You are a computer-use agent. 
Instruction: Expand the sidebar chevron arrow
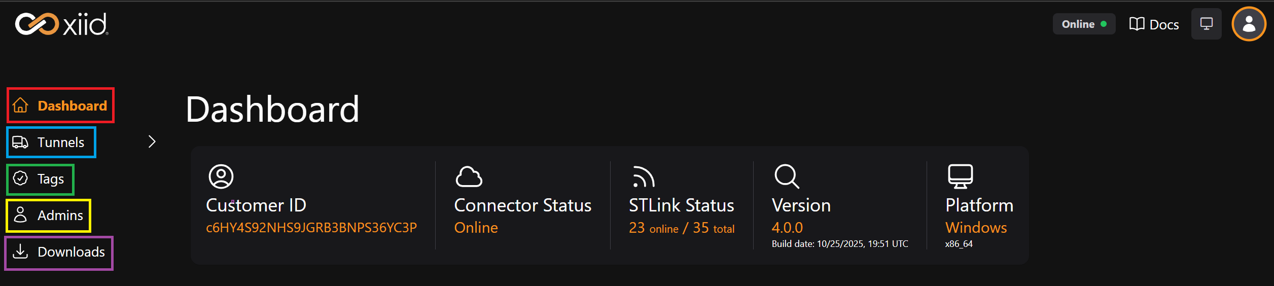(x=152, y=141)
